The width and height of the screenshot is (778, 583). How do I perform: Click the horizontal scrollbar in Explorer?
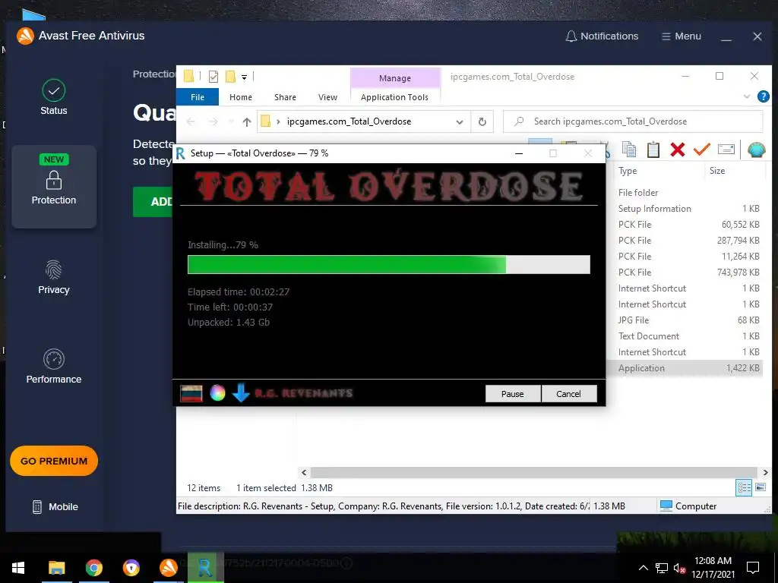pos(533,472)
